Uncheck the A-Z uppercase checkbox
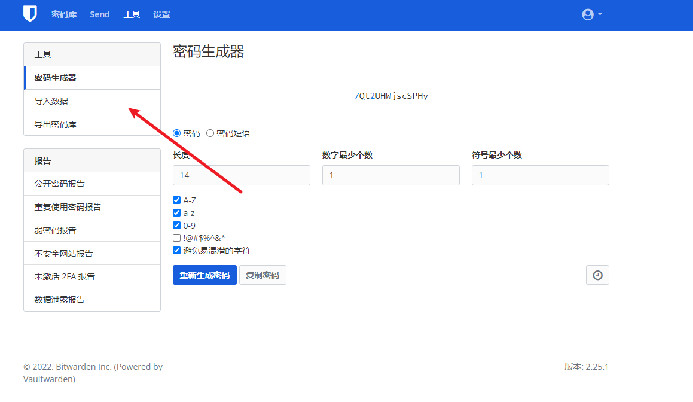This screenshot has width=693, height=402. [176, 200]
